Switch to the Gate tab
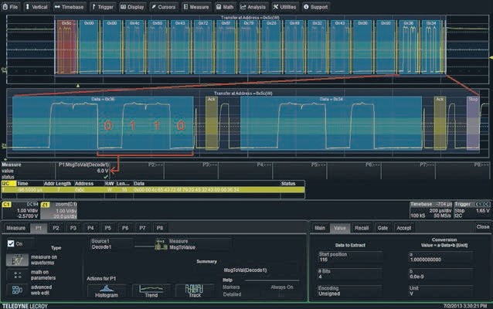493x309 pixels. point(382,228)
